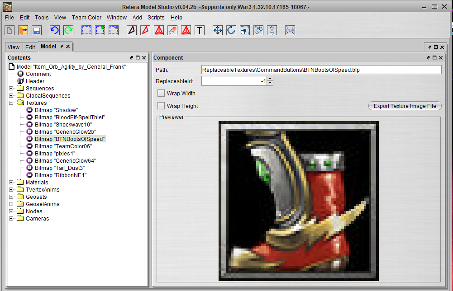Viewport: 453px width, 291px height.
Task: Choose the deselect rectangle tool
Action: (114, 30)
